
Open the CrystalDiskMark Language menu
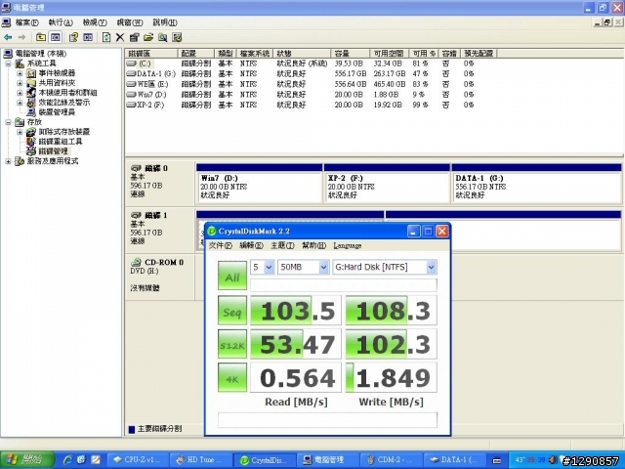click(x=348, y=245)
